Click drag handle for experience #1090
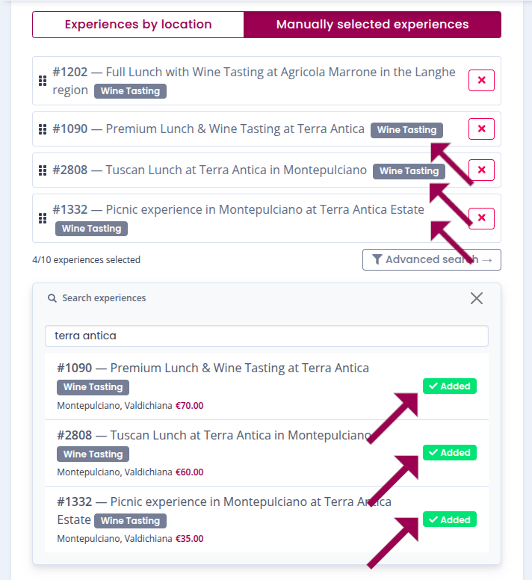 click(x=43, y=129)
